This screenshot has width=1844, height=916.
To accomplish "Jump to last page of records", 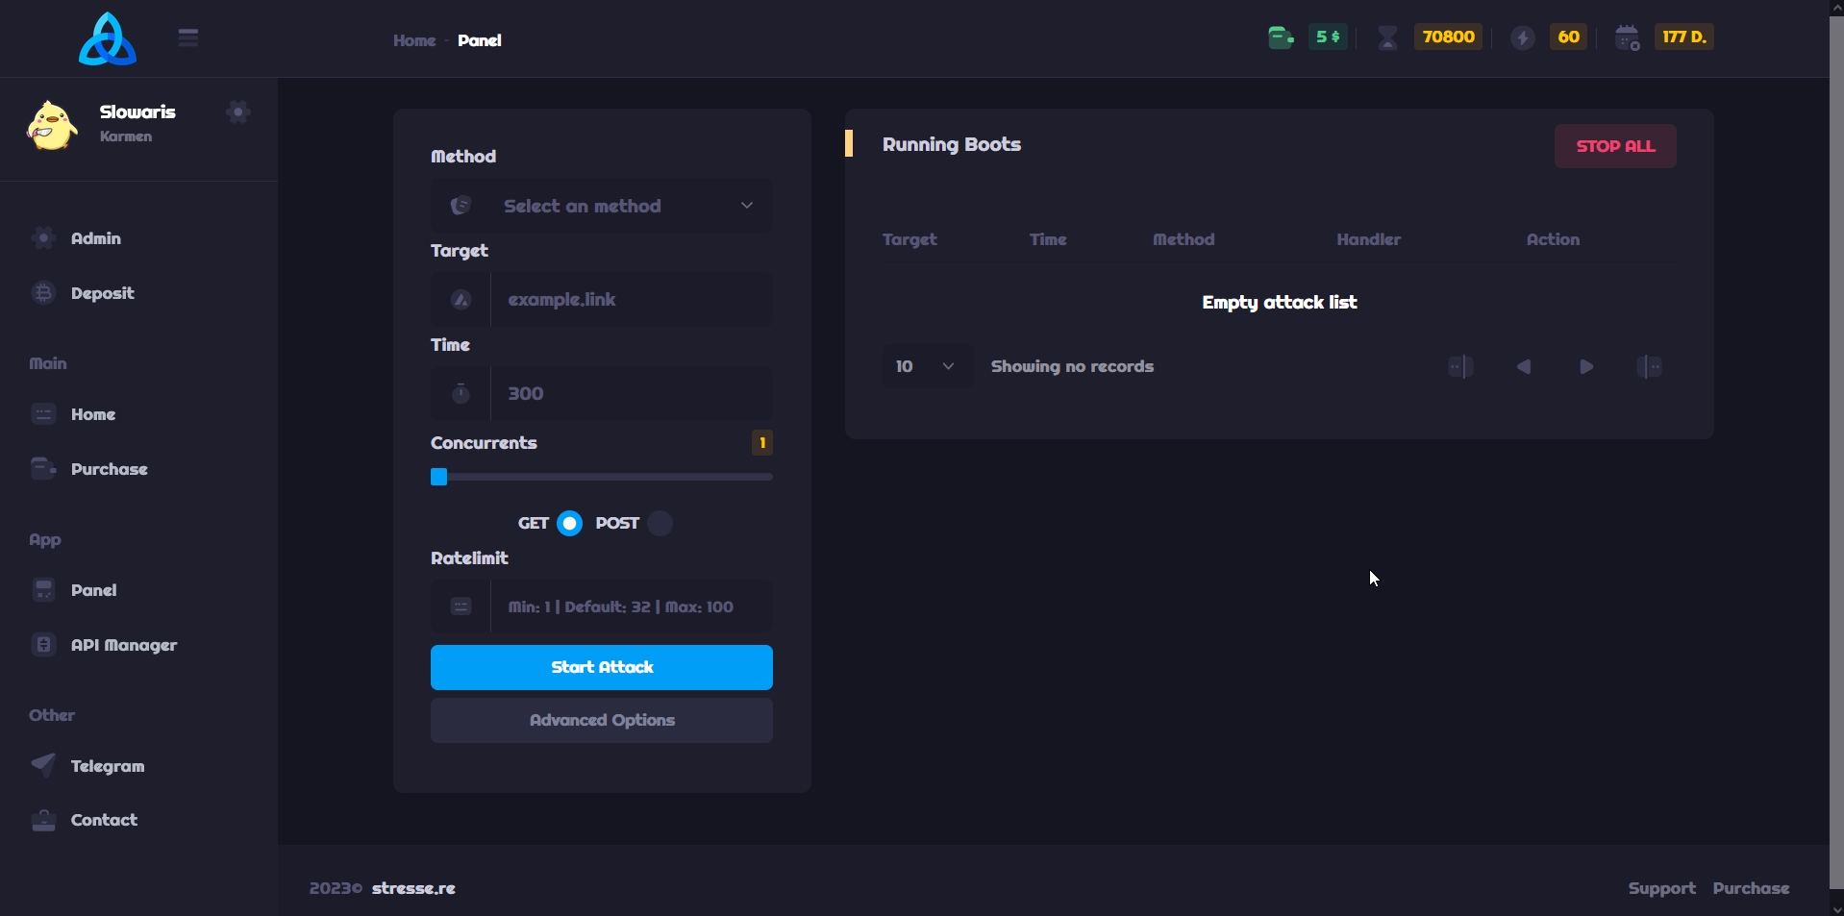I will [x=1650, y=367].
